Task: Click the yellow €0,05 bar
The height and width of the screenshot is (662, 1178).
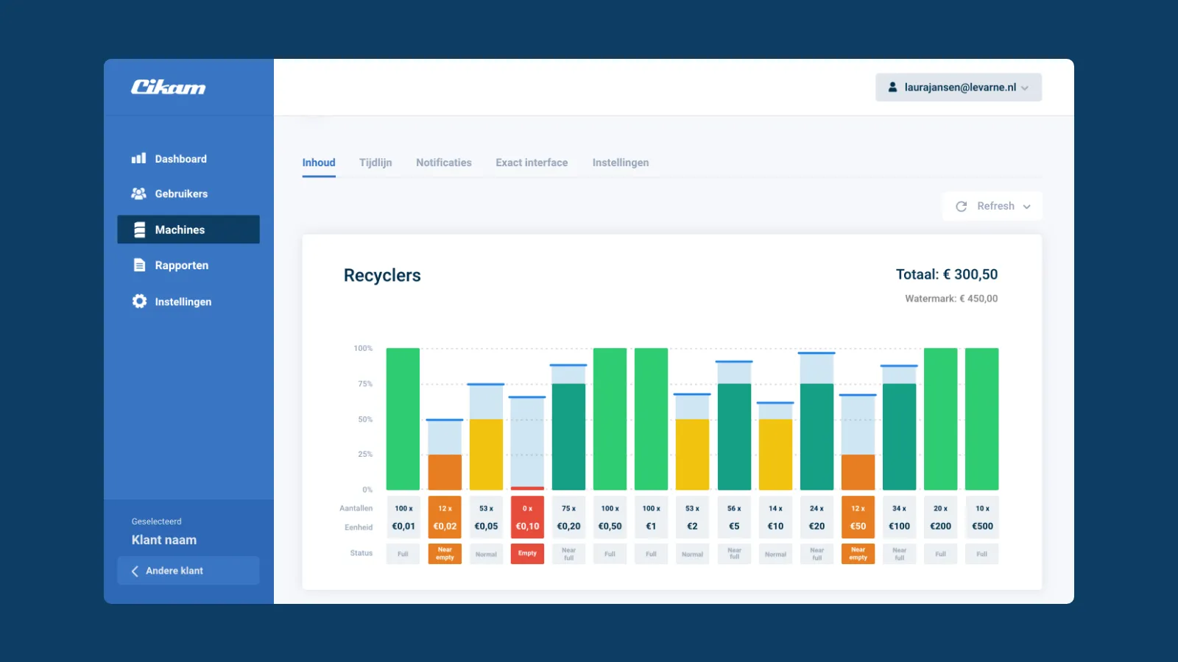Action: (486, 455)
